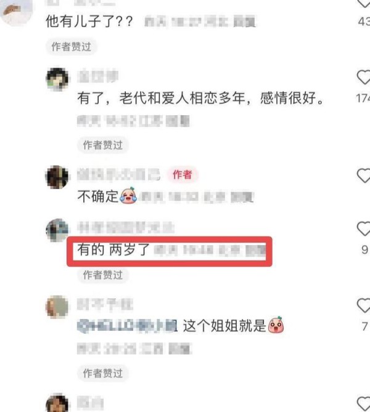Open avatar of the bottom partially visible comment
Viewport: 370px width, 412px height.
pos(57,403)
